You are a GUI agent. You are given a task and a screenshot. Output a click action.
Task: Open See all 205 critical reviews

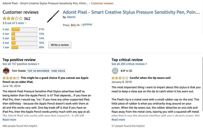pos(128,64)
